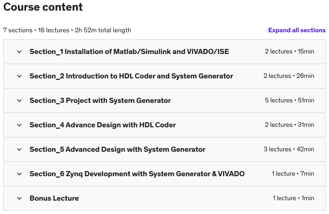
Task: Open 'Section_2 Introduction to HDL Coder and System Generator' title
Action: pos(131,76)
